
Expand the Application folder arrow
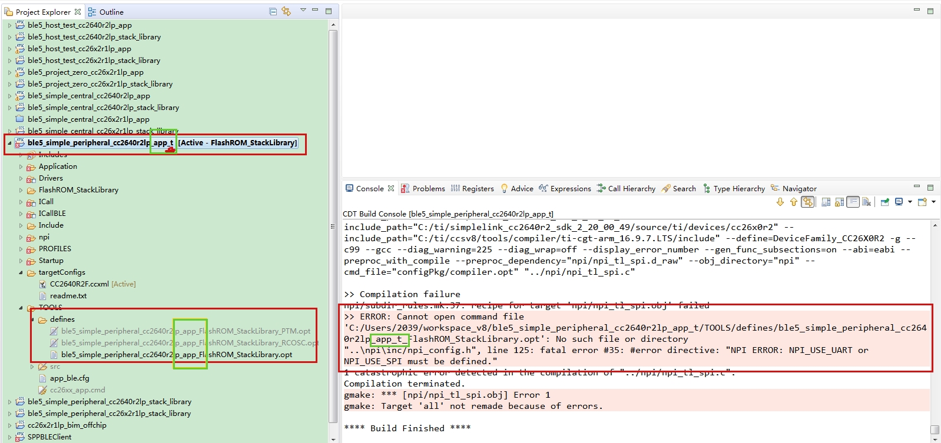click(21, 166)
